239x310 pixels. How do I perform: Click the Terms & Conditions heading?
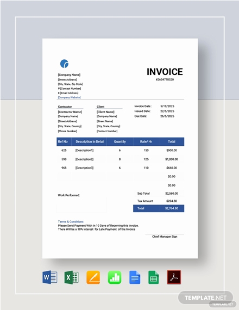point(71,222)
